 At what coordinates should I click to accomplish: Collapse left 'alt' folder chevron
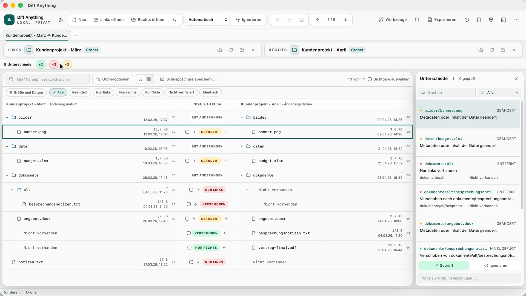12,190
